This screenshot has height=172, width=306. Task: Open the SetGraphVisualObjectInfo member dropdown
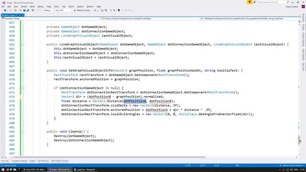coord(251,19)
